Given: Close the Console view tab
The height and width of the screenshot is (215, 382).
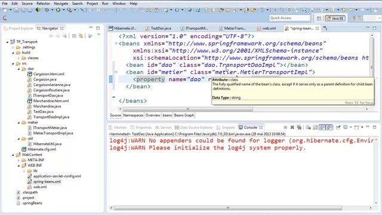Looking at the screenshot, I should tap(261, 127).
